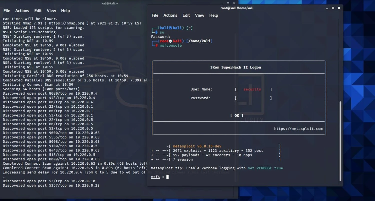Click the msf6 prompt input cursor
Screen dimensions: 375x201
167,177
